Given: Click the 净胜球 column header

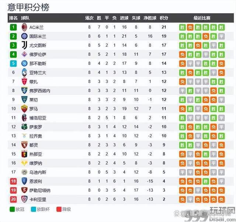Looking at the screenshot, I should click(150, 18).
